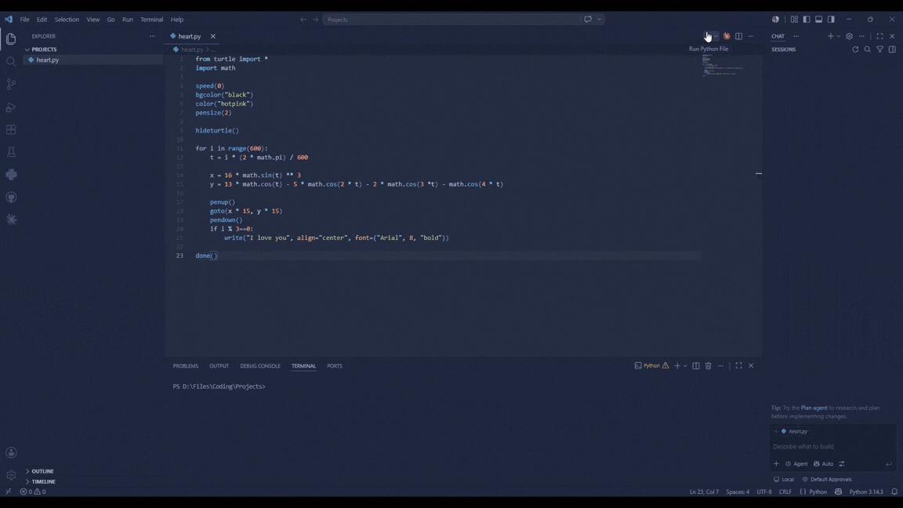Open the Manage gear in activity bar
The image size is (903, 508).
coord(11,475)
